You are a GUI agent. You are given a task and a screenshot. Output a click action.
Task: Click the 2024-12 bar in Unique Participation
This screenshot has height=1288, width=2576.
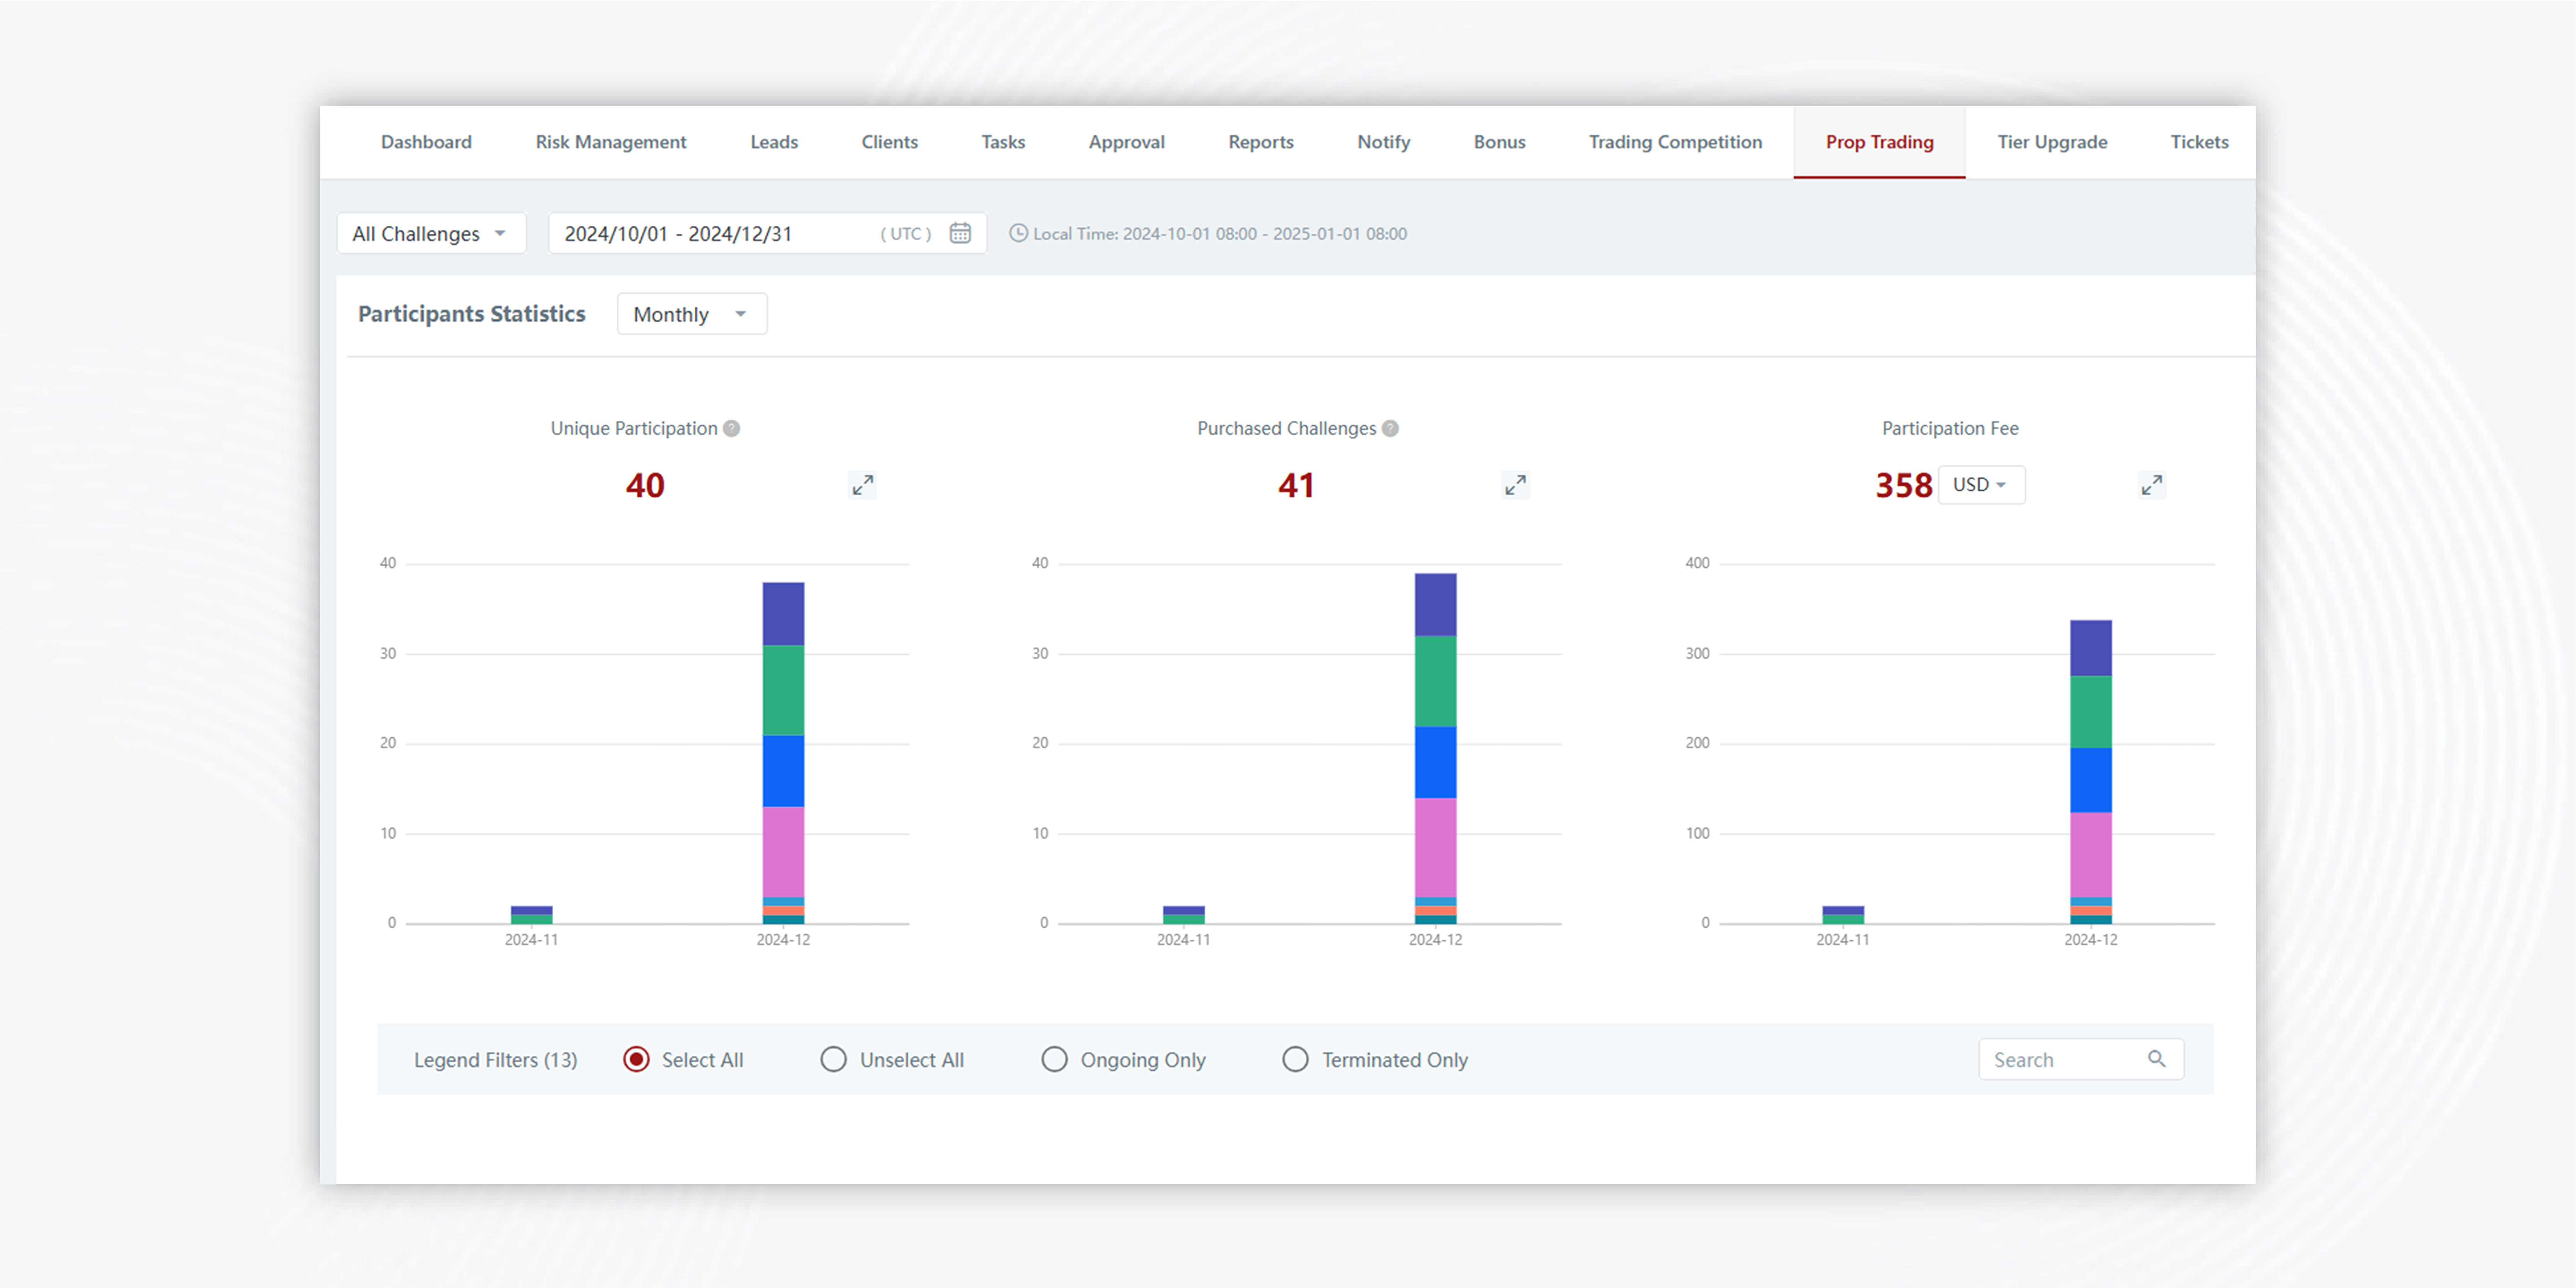pos(783,753)
